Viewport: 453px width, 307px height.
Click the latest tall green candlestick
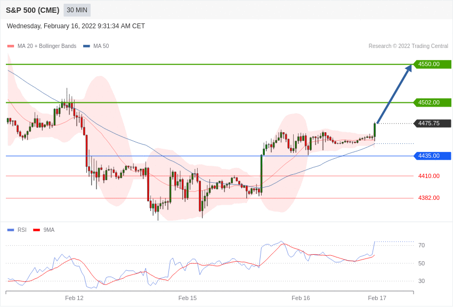375,131
